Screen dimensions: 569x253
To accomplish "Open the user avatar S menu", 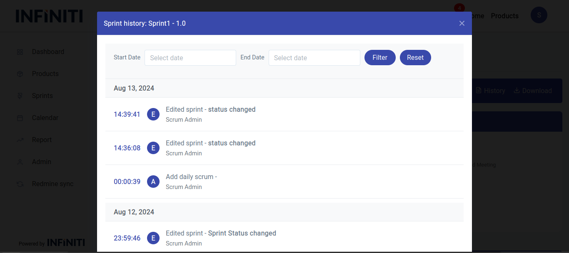I will [x=539, y=15].
